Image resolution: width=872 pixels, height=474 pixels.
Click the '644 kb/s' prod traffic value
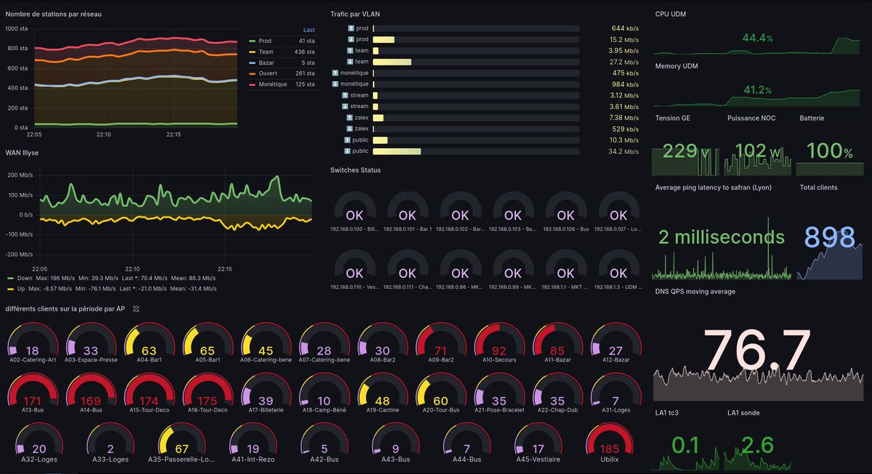(x=625, y=28)
